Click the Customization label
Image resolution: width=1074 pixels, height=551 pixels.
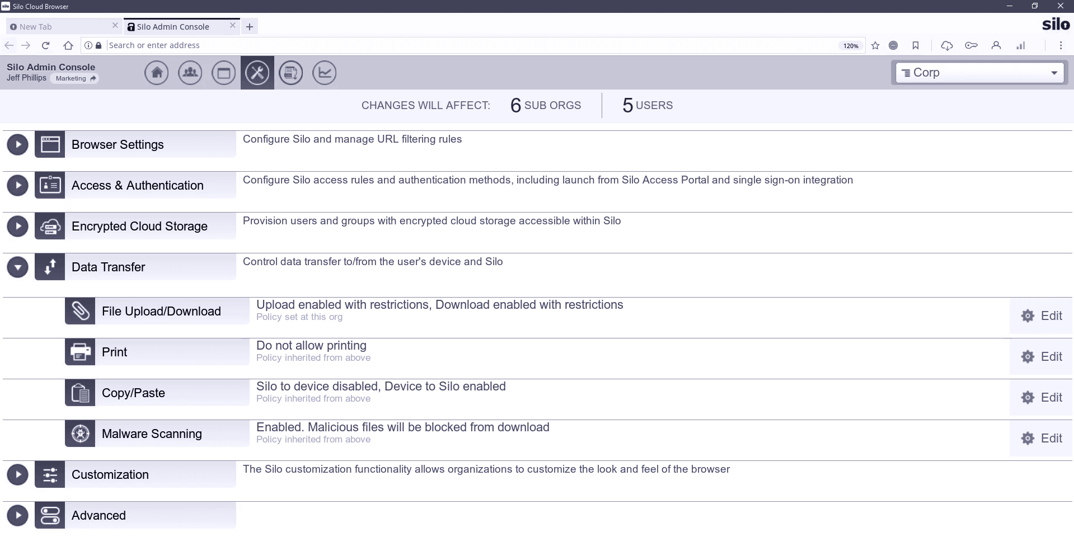click(x=110, y=474)
